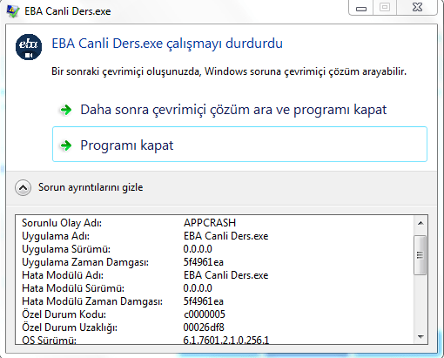Click the 'Hata Modülü Sürümü:' label
The width and height of the screenshot is (444, 358).
point(73,288)
